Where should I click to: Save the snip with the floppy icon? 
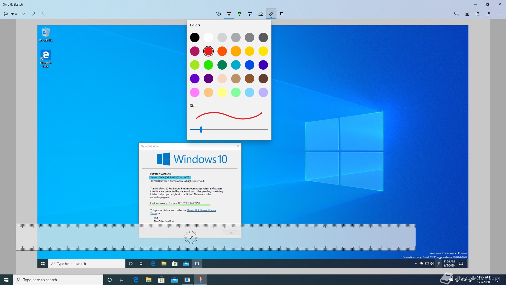467,14
